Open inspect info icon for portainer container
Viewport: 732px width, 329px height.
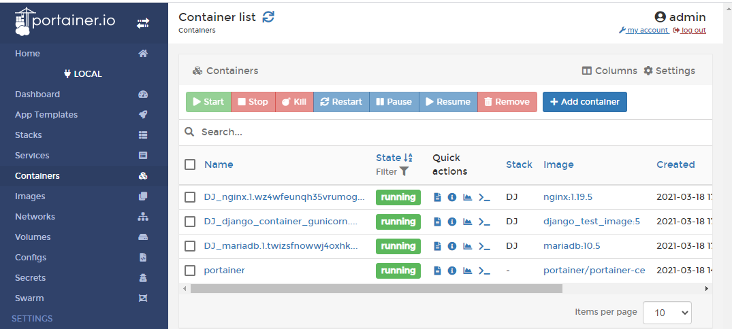coord(452,271)
